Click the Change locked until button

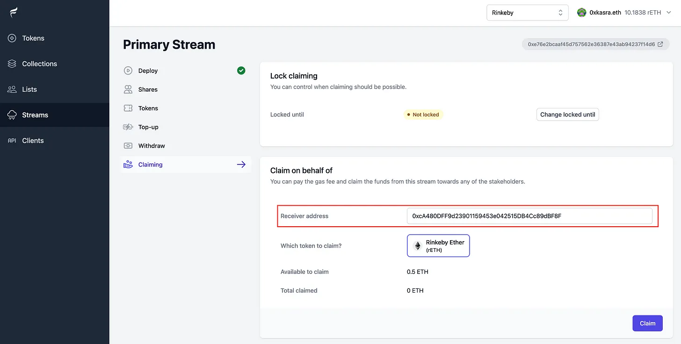(x=568, y=115)
